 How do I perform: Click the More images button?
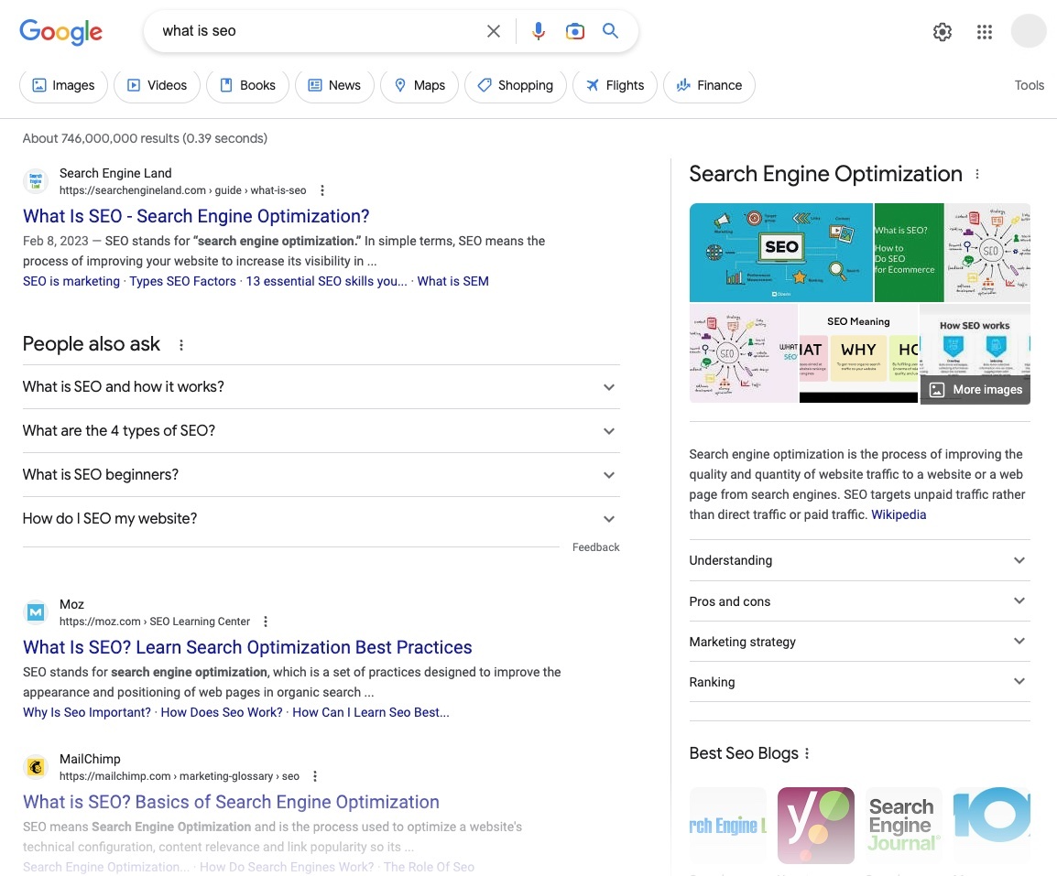[x=975, y=389]
